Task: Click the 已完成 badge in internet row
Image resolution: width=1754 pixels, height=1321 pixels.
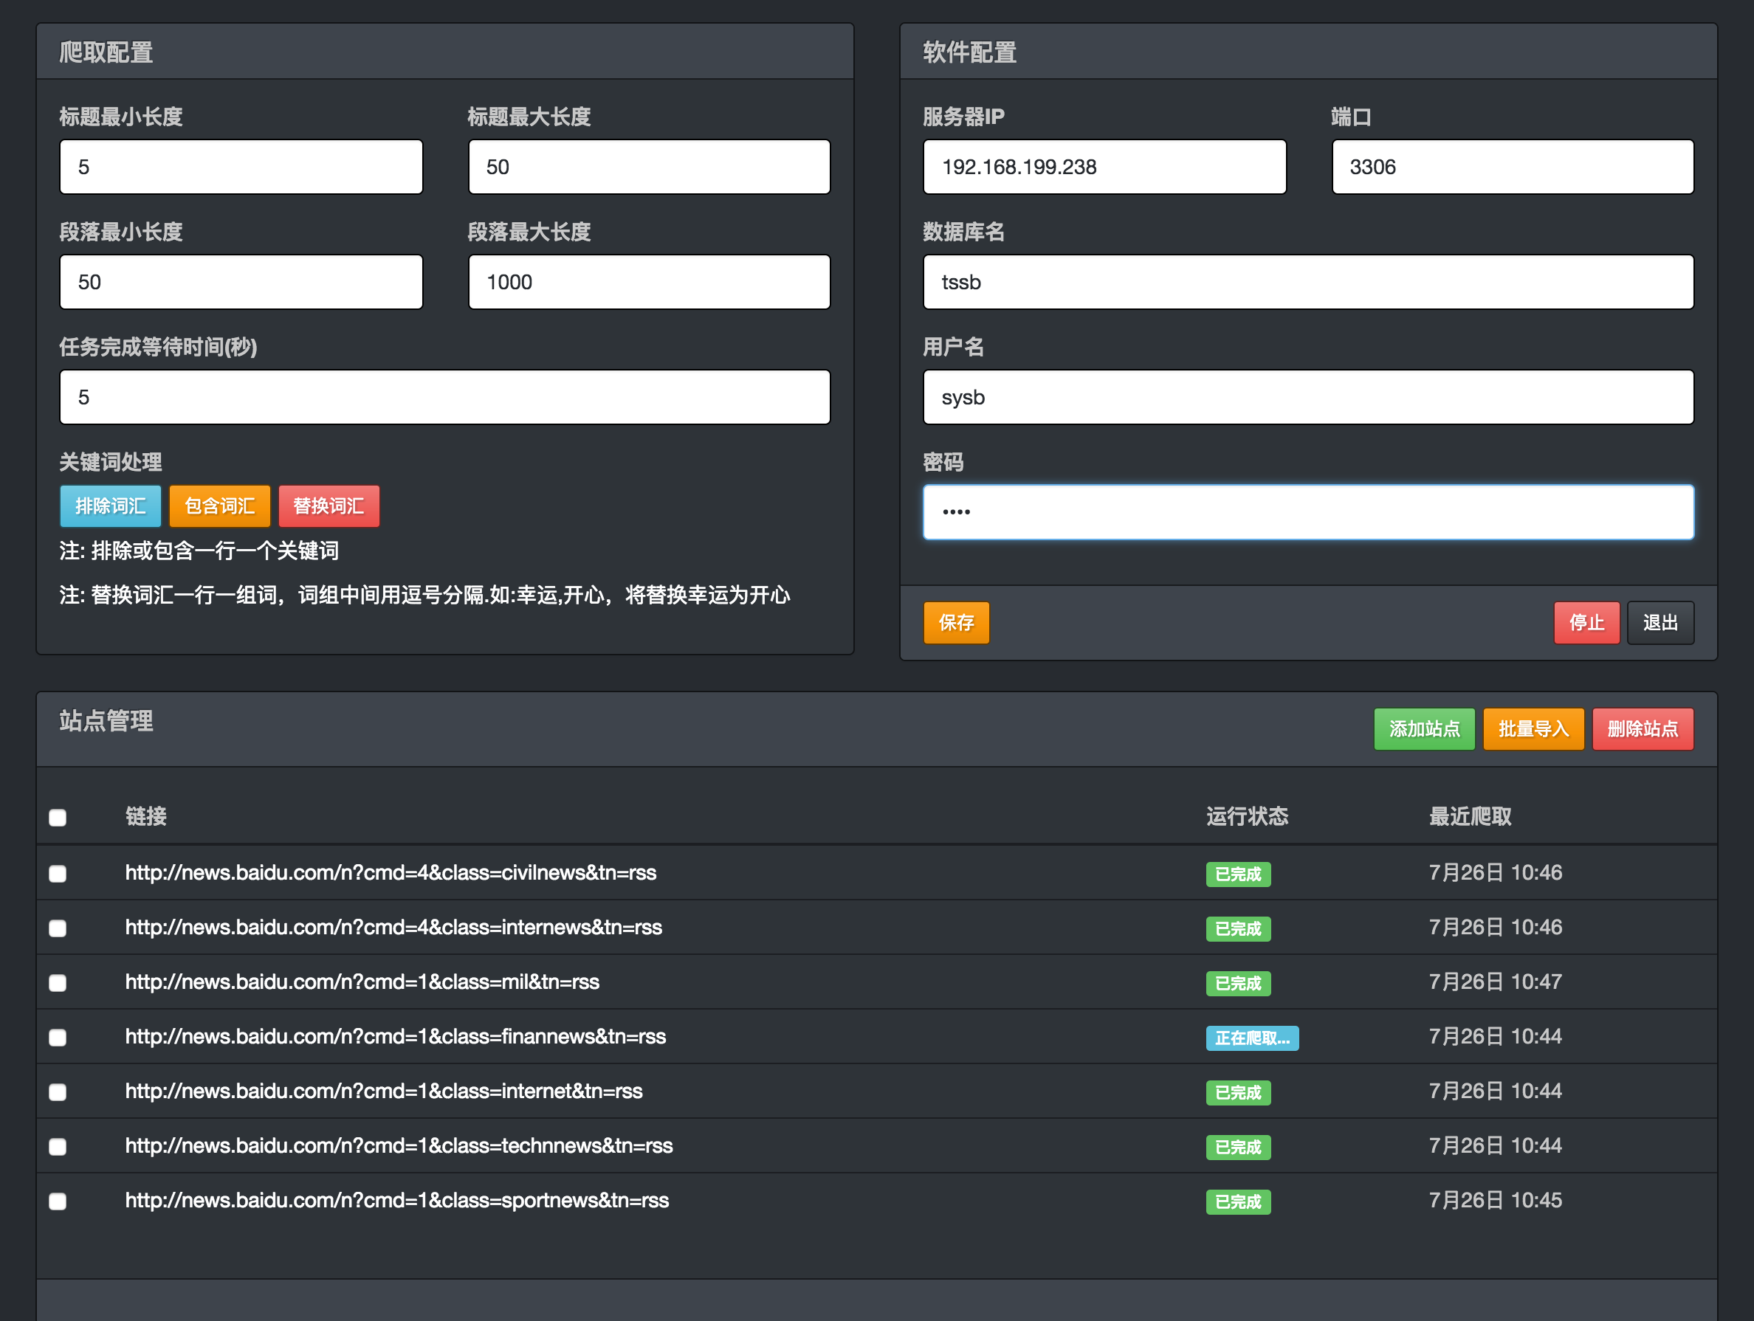Action: pos(1238,1093)
